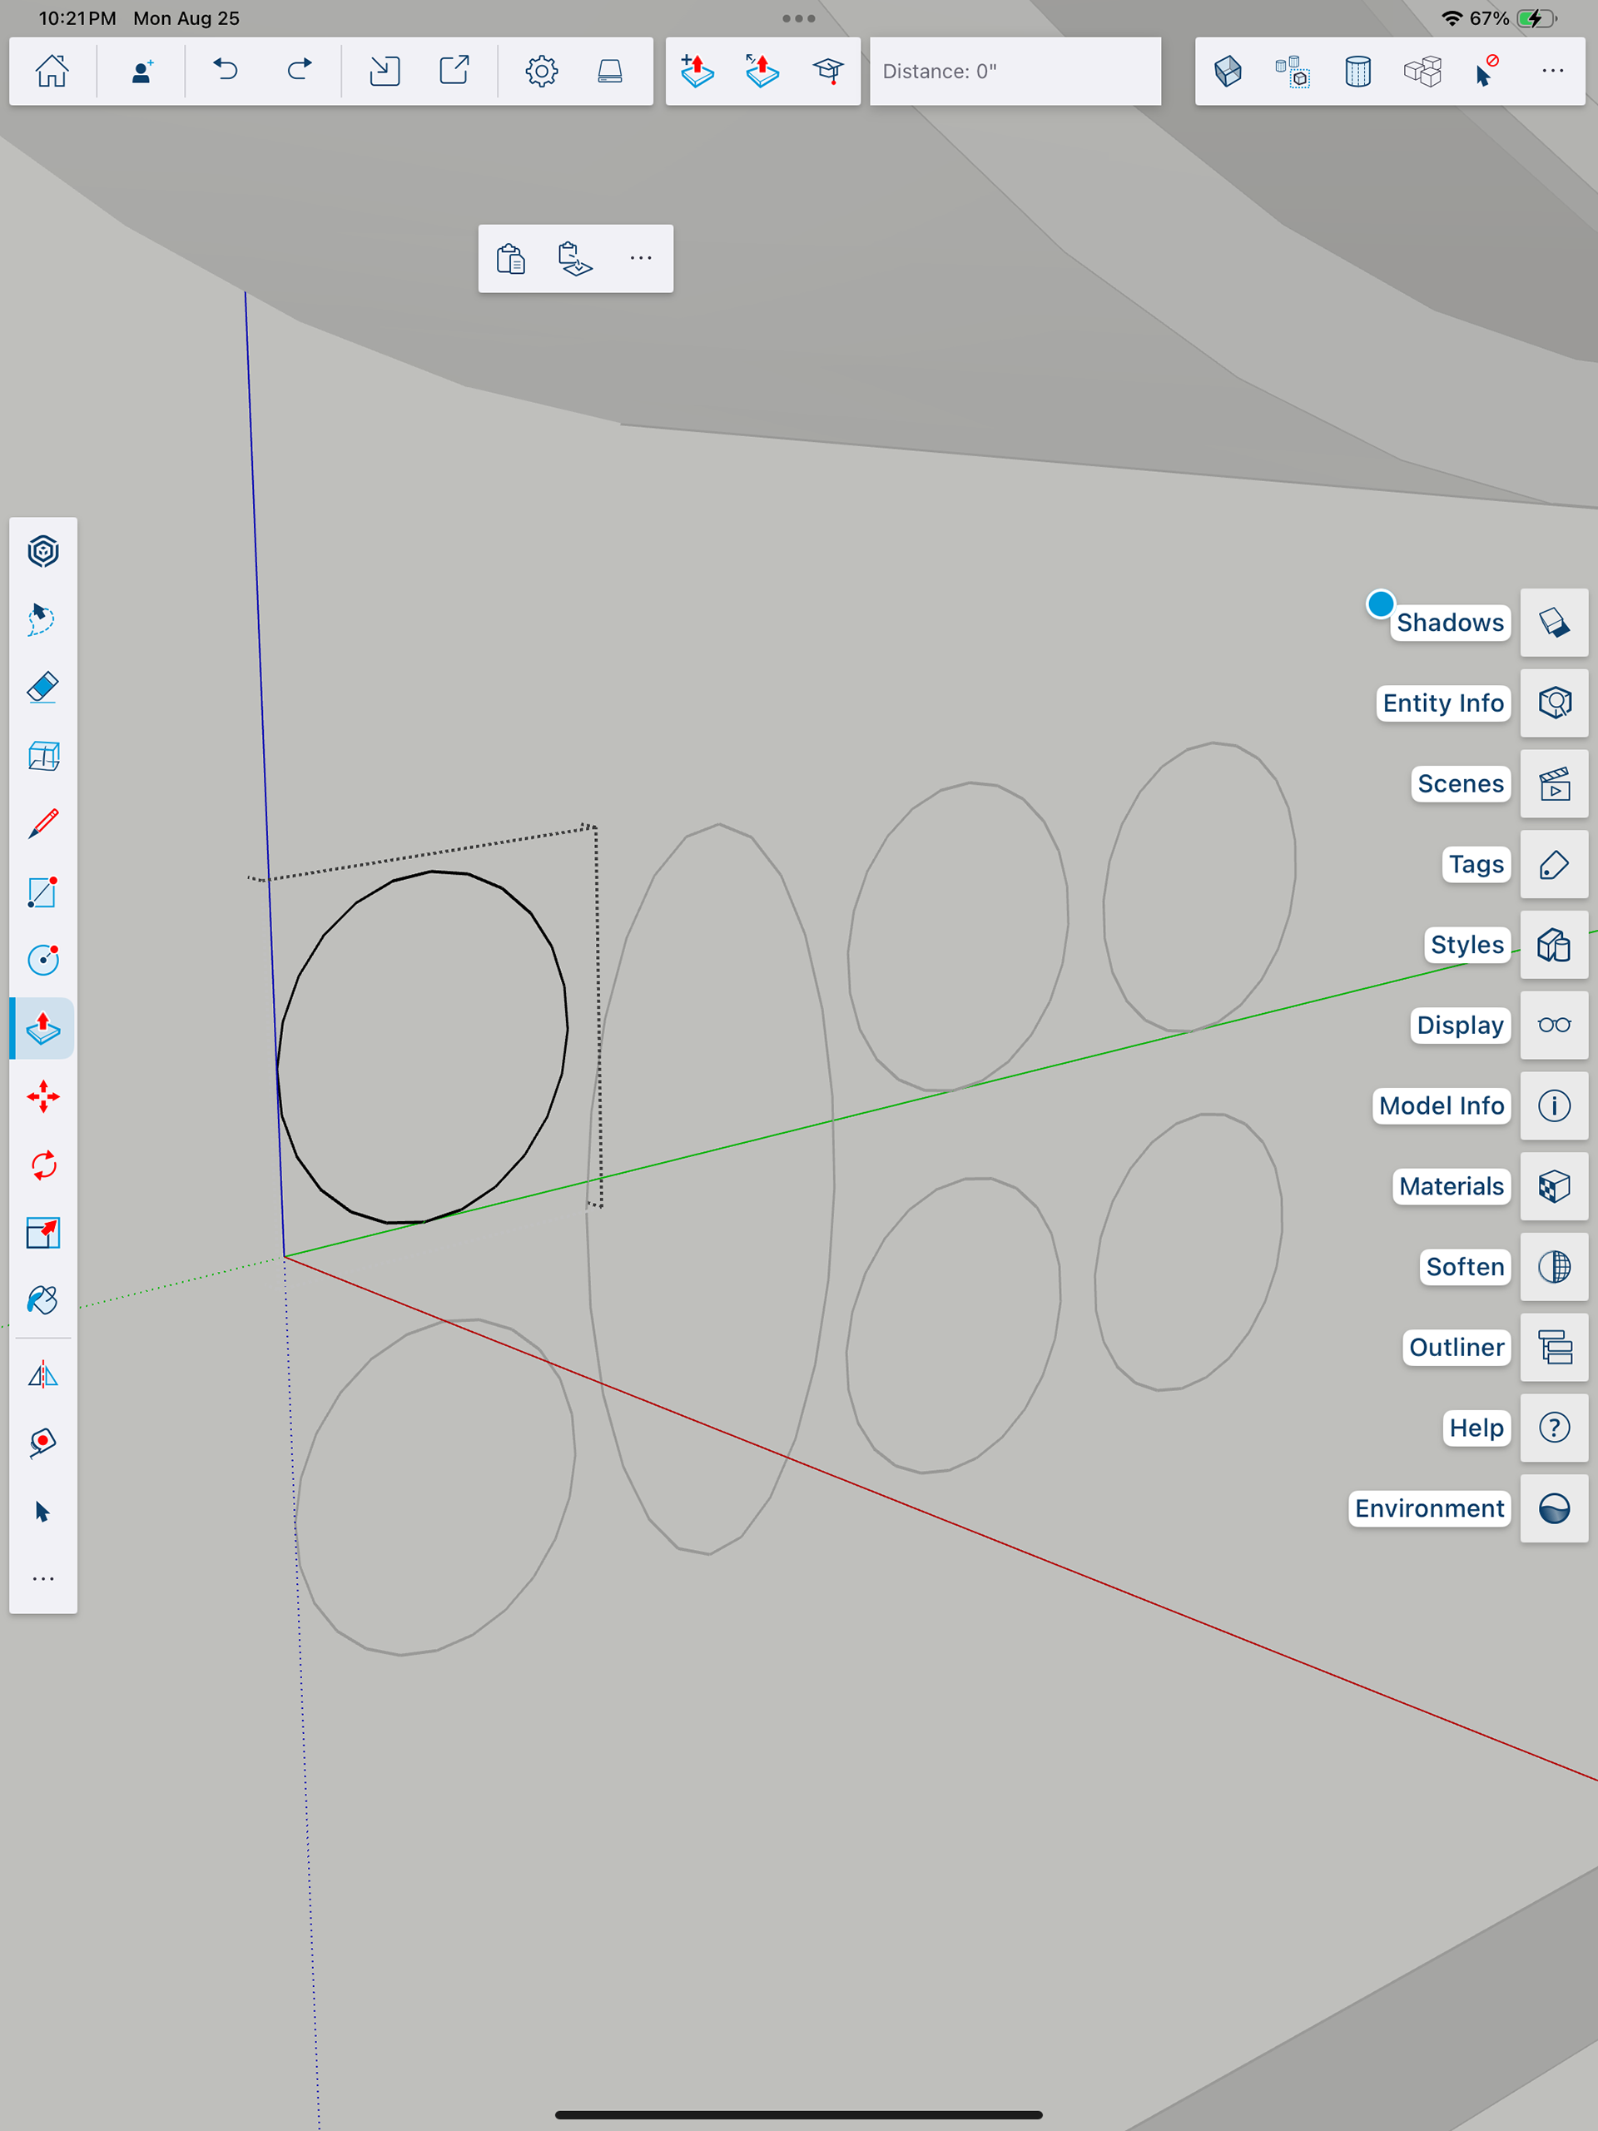Screen dimensions: 1598x2131
Task: Select the Eraser tool
Action: (43, 688)
